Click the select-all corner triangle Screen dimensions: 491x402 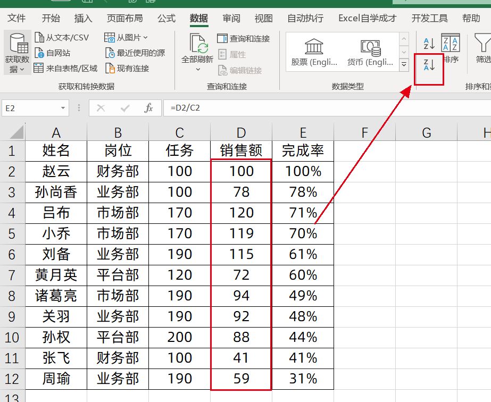point(17,132)
